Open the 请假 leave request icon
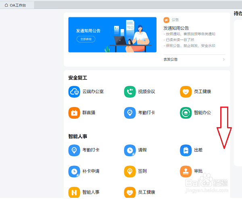 tap(130, 150)
